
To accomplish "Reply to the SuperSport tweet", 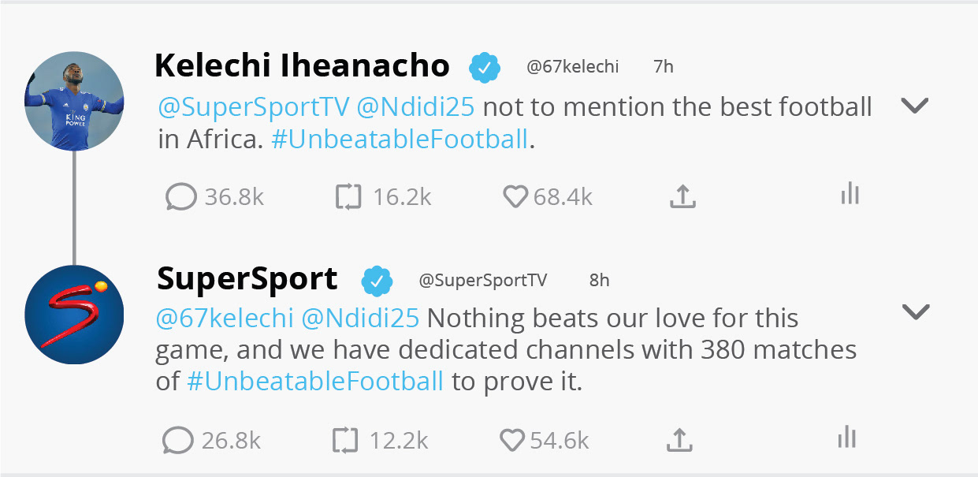I will [x=178, y=440].
